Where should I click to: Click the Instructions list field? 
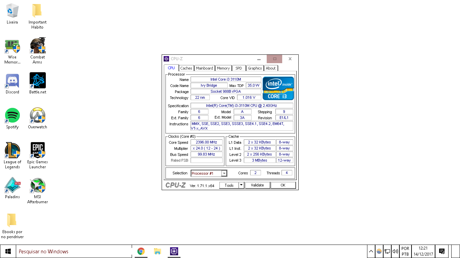(x=242, y=126)
